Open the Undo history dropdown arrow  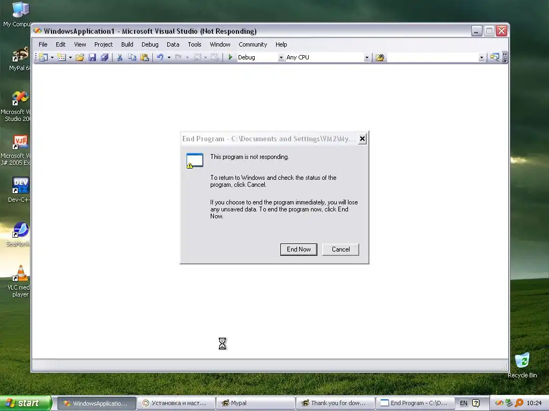coord(169,57)
